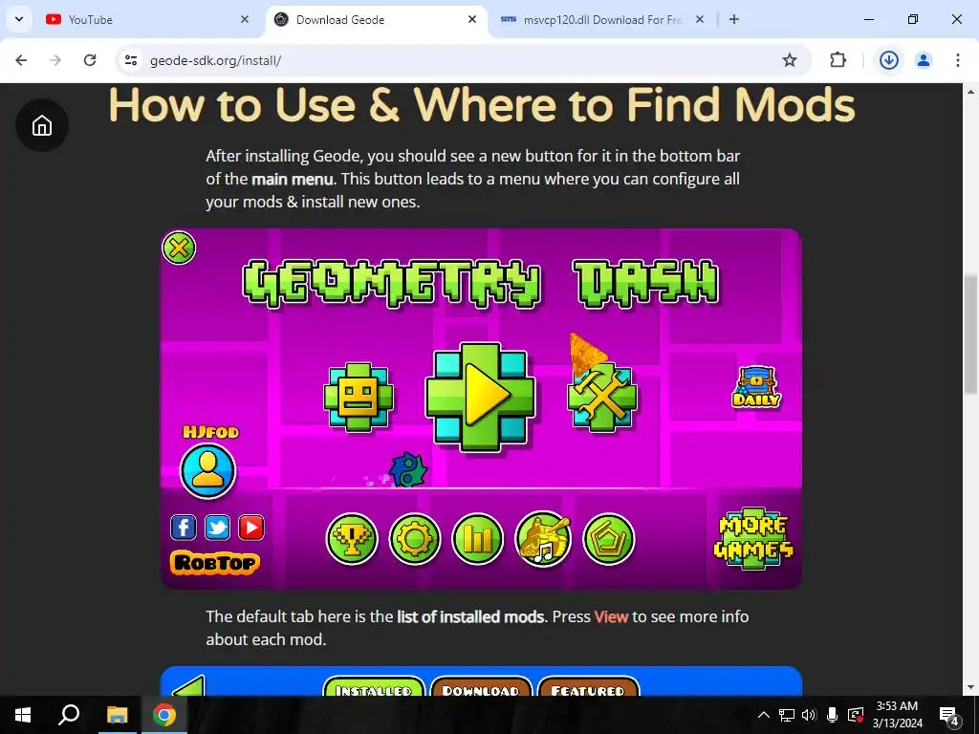Open the Windows Start menu
Image resolution: width=979 pixels, height=734 pixels.
(23, 715)
